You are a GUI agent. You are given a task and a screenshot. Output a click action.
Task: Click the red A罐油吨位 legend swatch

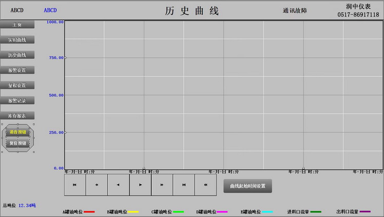[89, 211]
